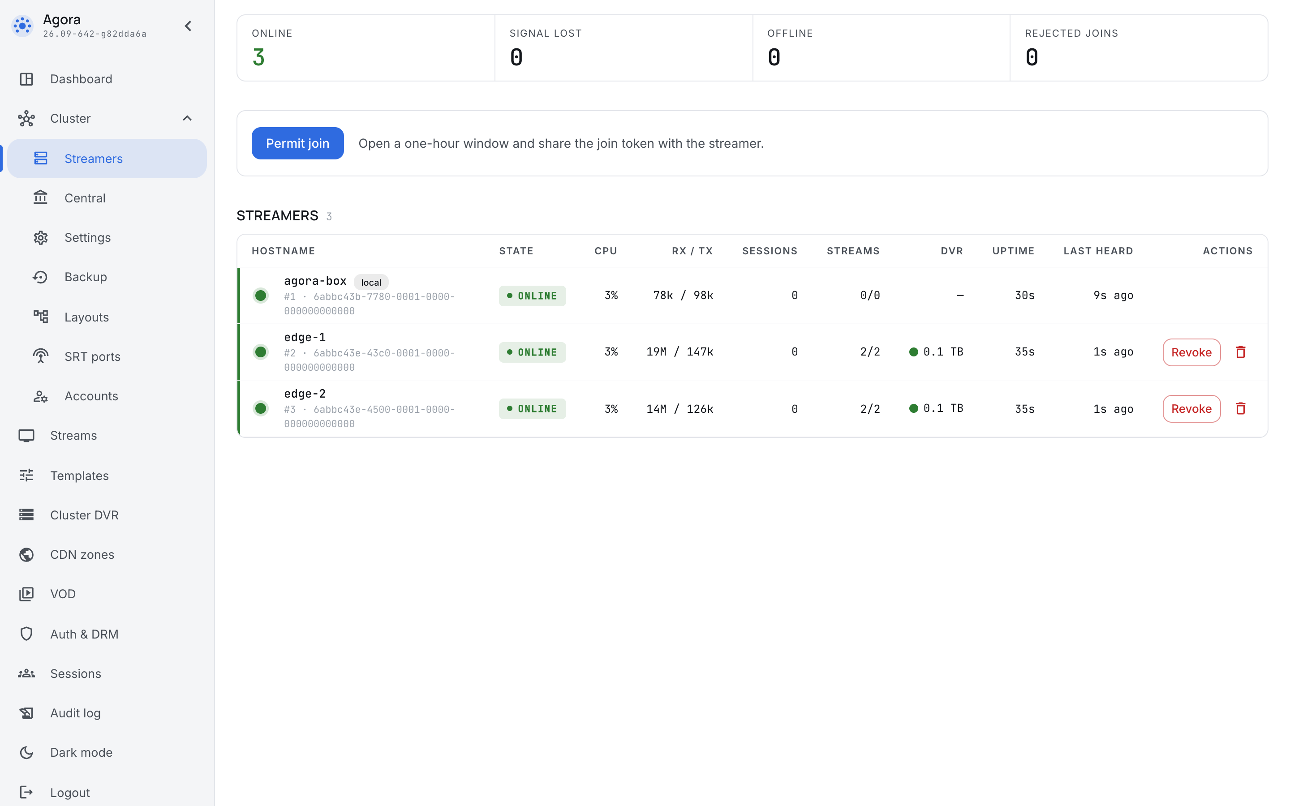Click the ONLINE state badge for agora-box

pos(532,296)
